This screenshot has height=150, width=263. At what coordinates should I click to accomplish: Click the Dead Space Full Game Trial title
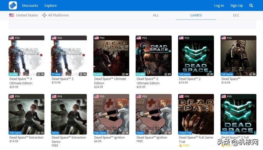[196, 140]
